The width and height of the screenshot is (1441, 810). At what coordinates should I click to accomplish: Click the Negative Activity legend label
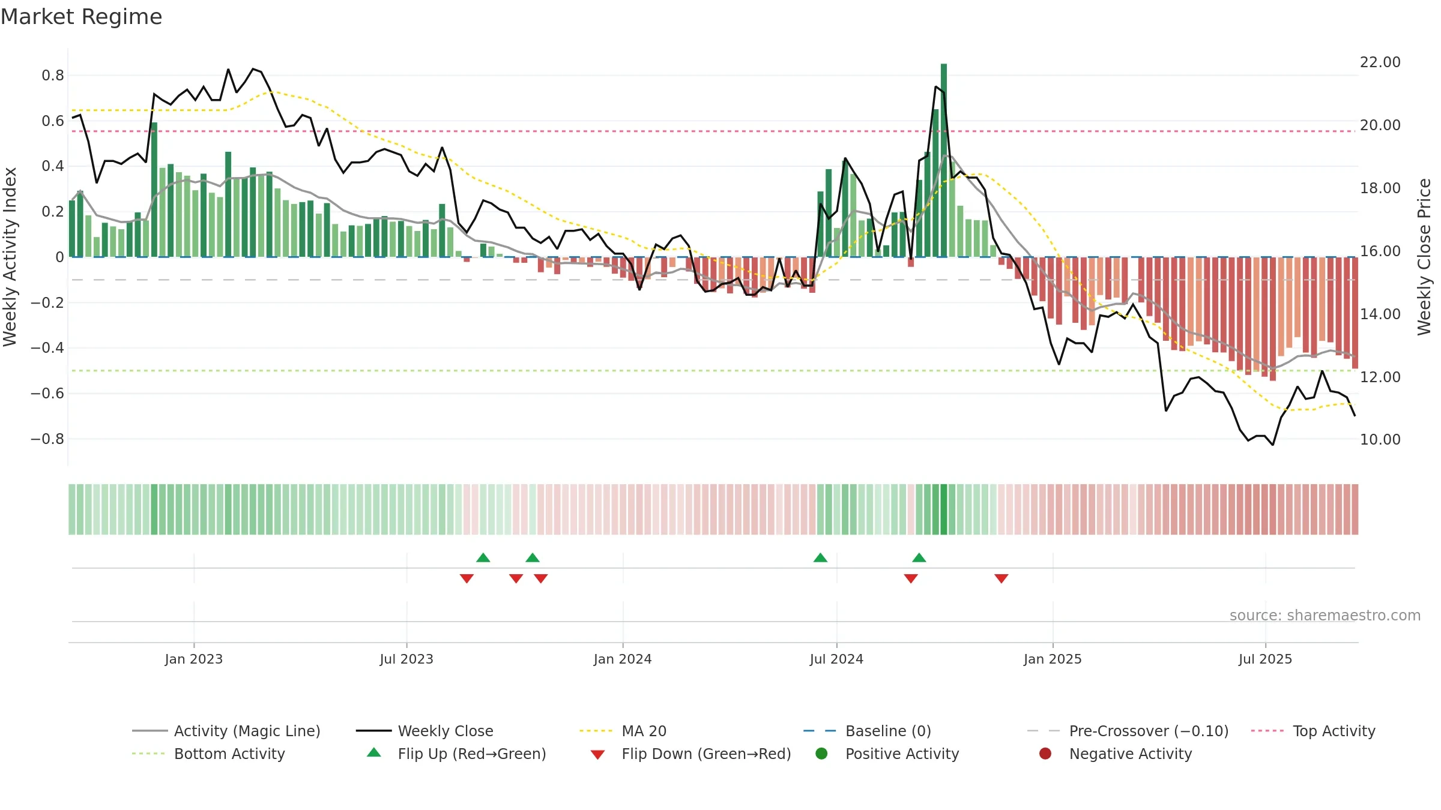click(1131, 754)
